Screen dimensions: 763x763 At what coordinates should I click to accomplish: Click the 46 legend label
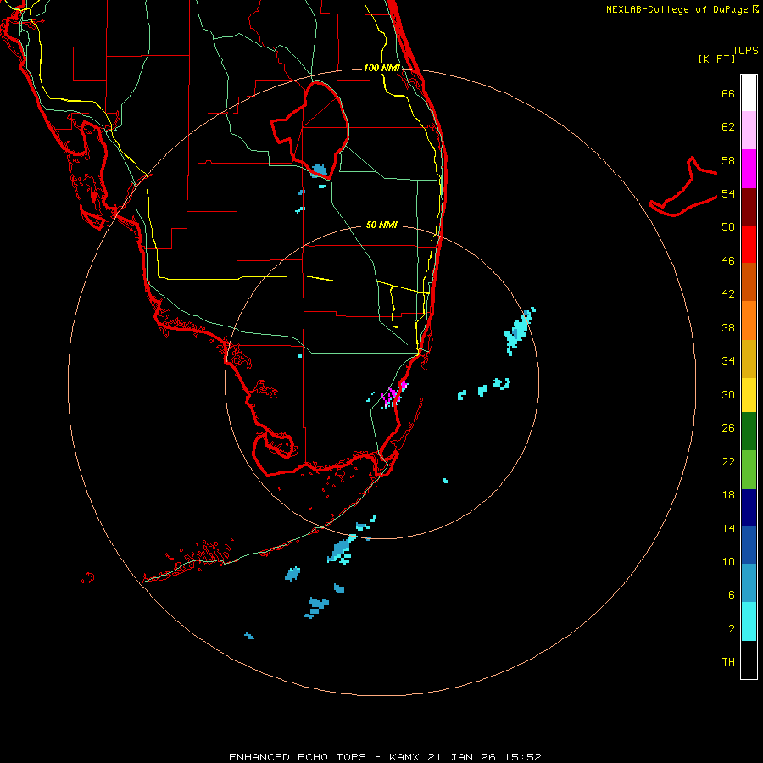[728, 261]
